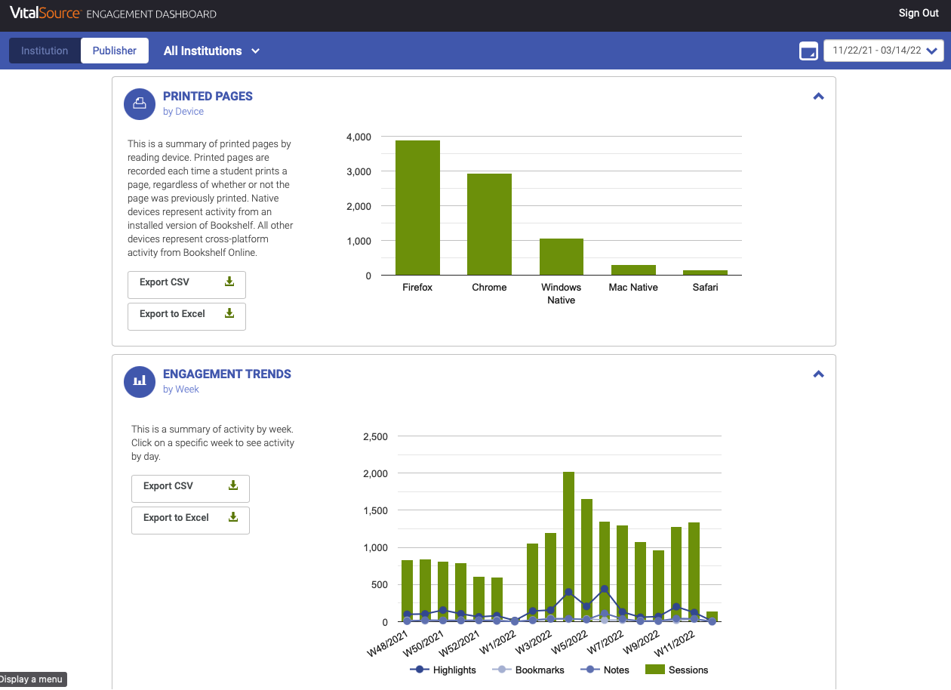Click the VitalSource logo
951x690 pixels.
click(x=45, y=13)
